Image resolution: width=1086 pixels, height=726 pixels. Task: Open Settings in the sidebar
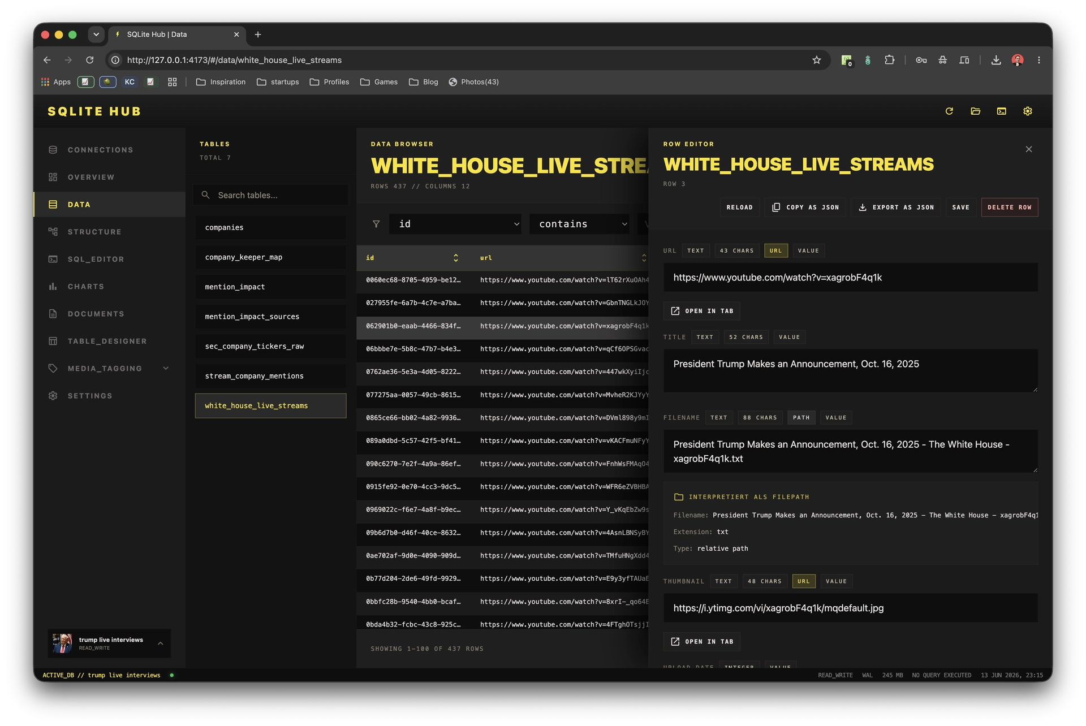tap(109, 396)
